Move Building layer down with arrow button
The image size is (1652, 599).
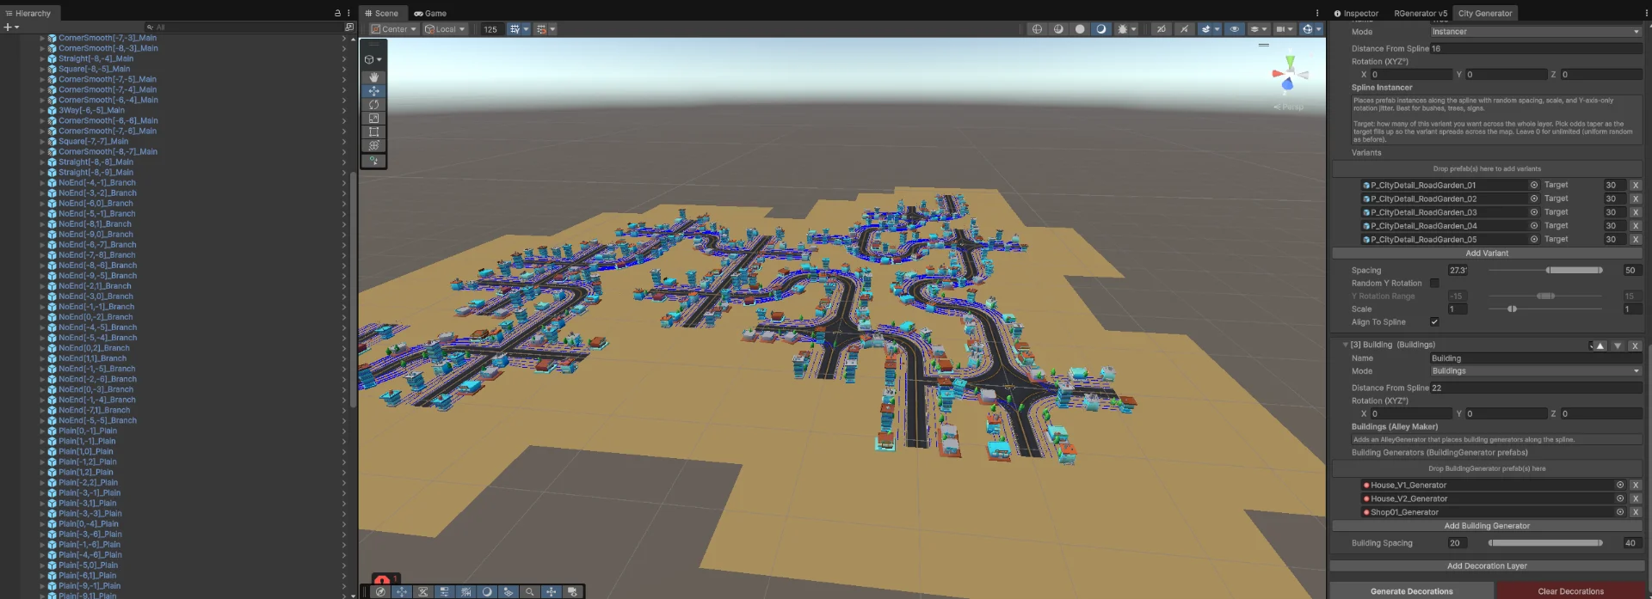[x=1618, y=345]
